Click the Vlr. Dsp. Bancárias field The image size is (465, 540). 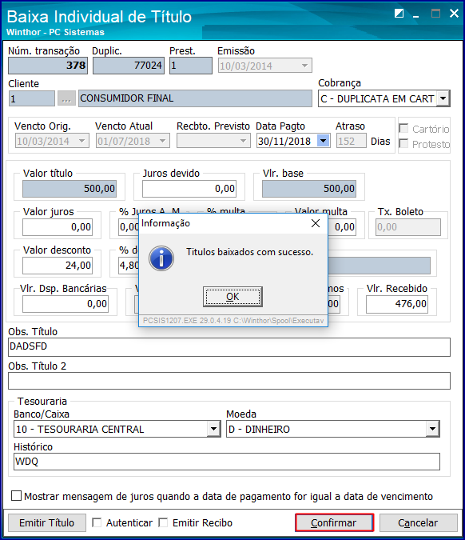click(x=66, y=304)
